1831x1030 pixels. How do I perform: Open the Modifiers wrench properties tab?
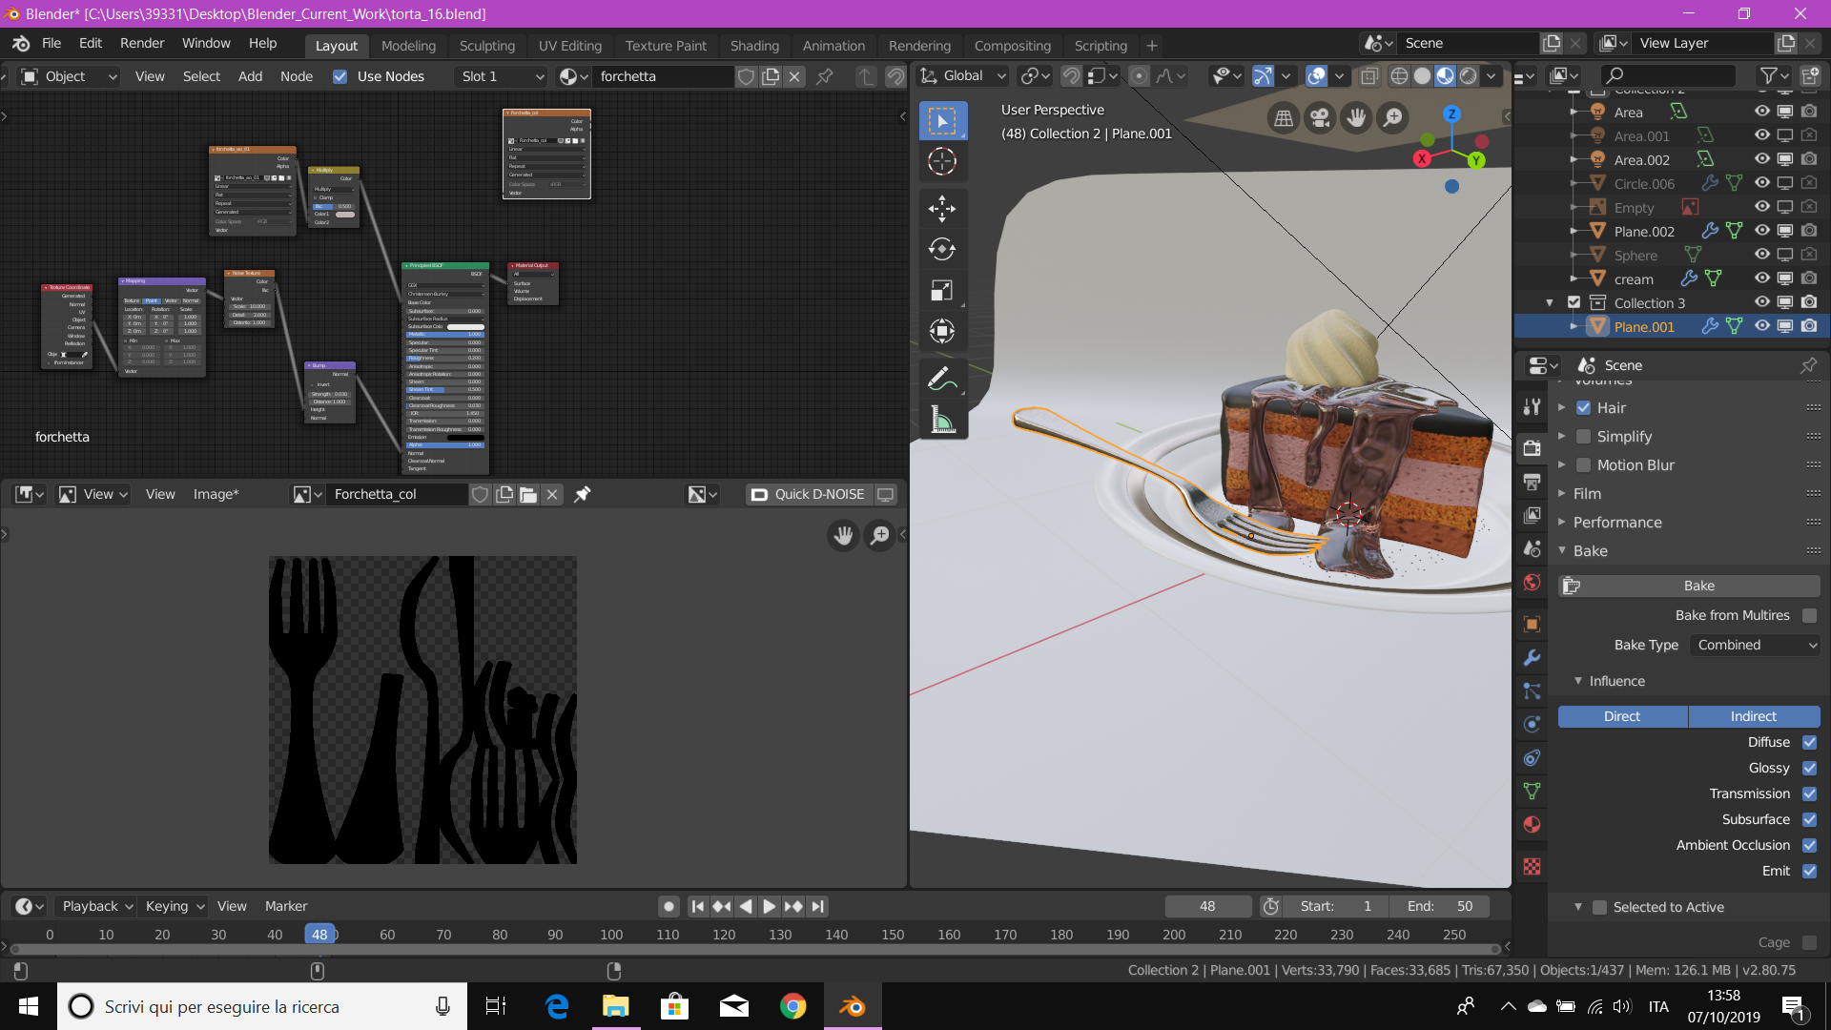(x=1532, y=658)
